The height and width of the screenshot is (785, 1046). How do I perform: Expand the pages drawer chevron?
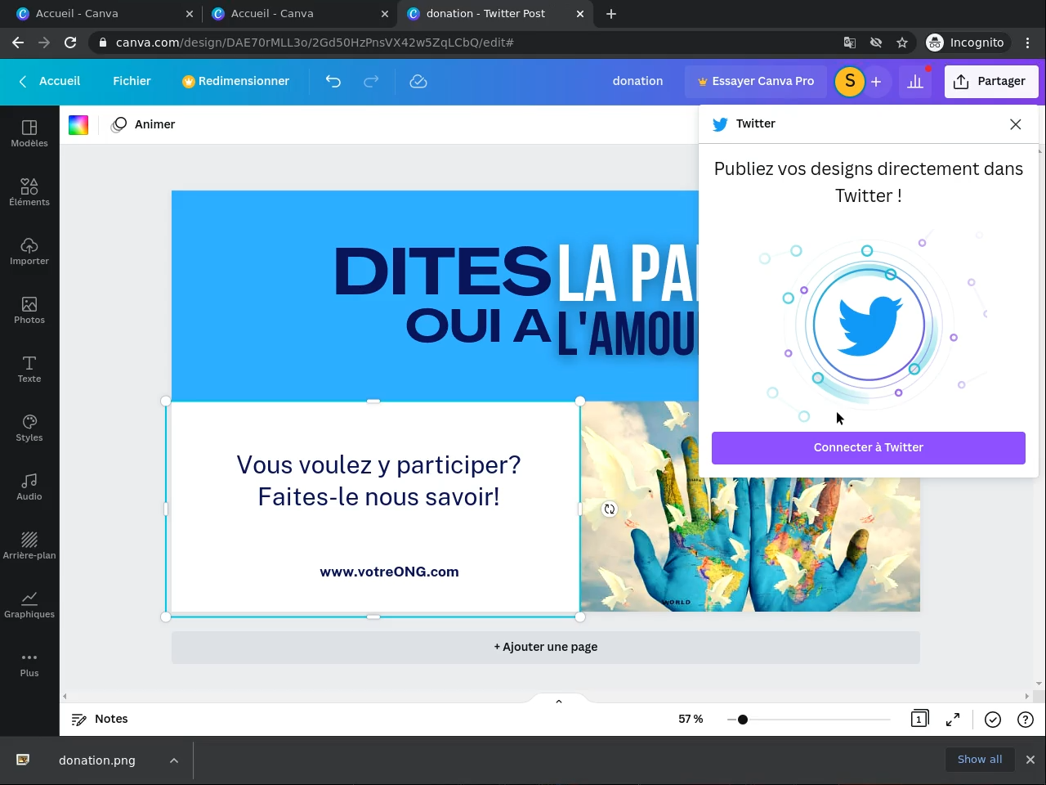559,702
